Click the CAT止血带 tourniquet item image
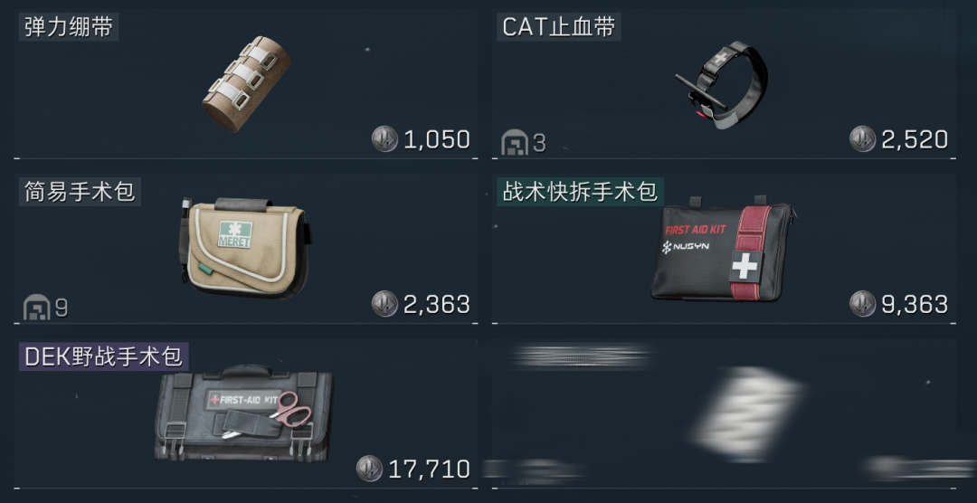 722,85
